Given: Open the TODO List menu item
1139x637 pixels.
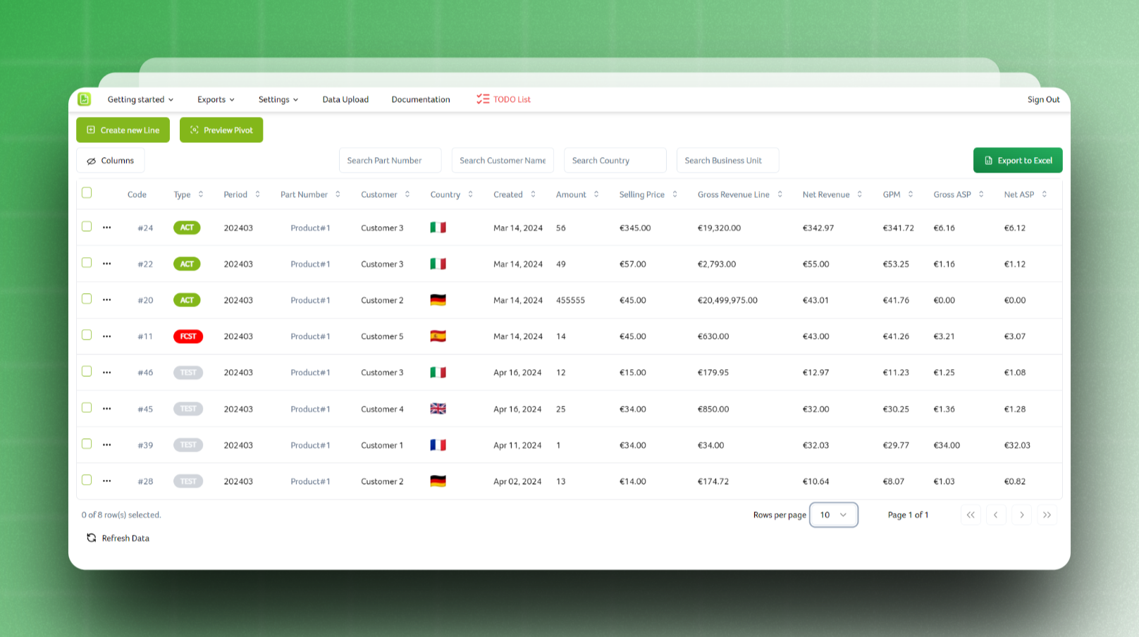Looking at the screenshot, I should [x=503, y=99].
